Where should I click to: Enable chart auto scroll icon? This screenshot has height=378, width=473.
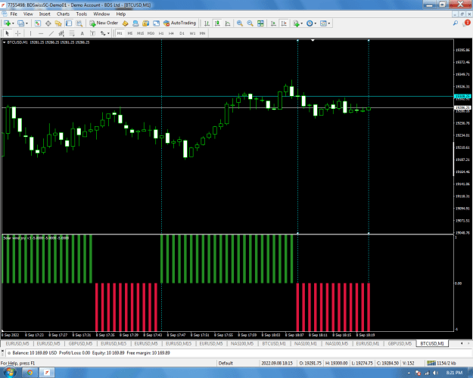click(x=274, y=23)
